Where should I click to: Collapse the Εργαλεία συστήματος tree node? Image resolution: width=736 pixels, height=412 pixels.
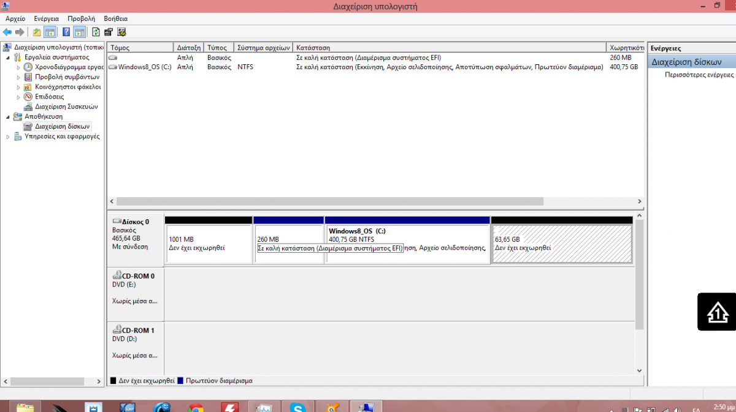(x=8, y=57)
